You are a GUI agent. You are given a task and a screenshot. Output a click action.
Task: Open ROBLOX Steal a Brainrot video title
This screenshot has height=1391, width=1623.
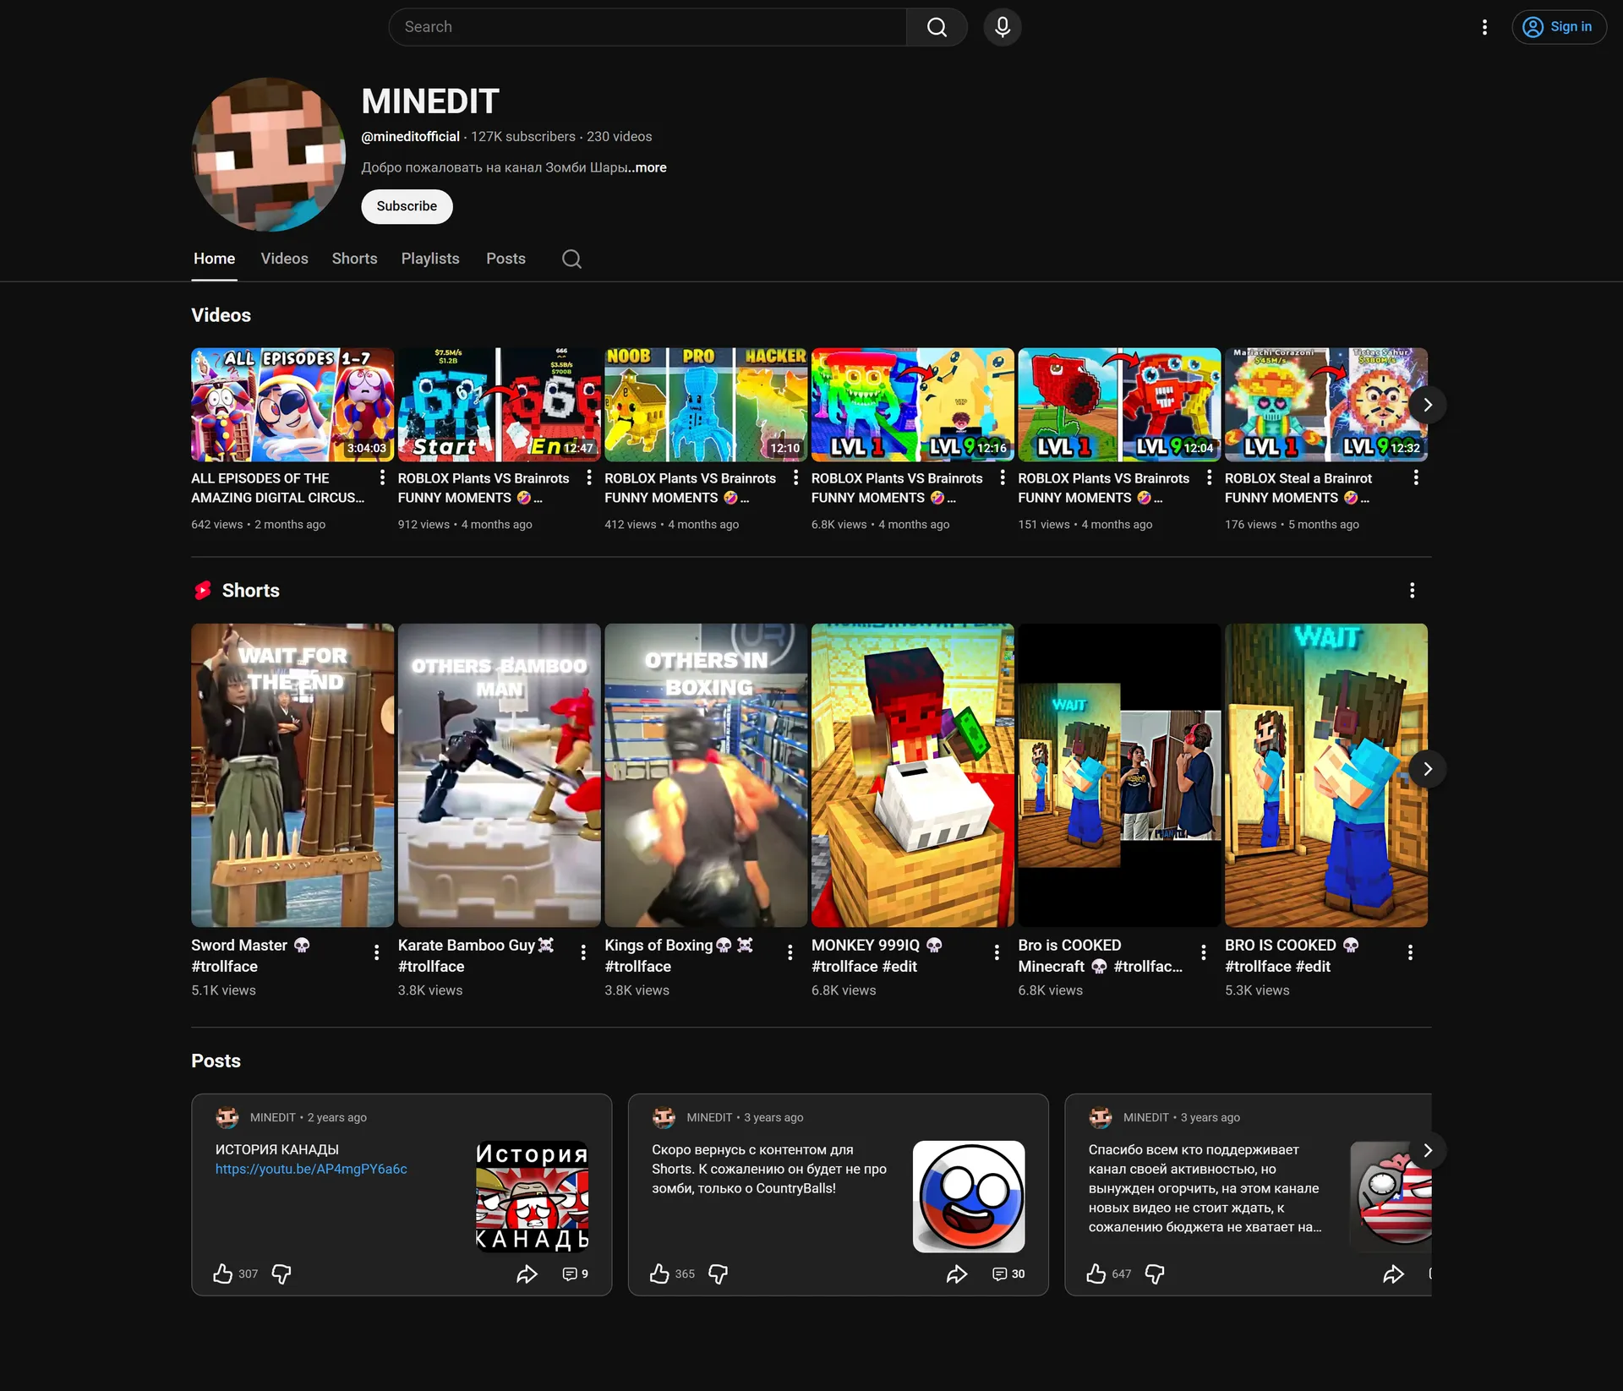[1298, 488]
